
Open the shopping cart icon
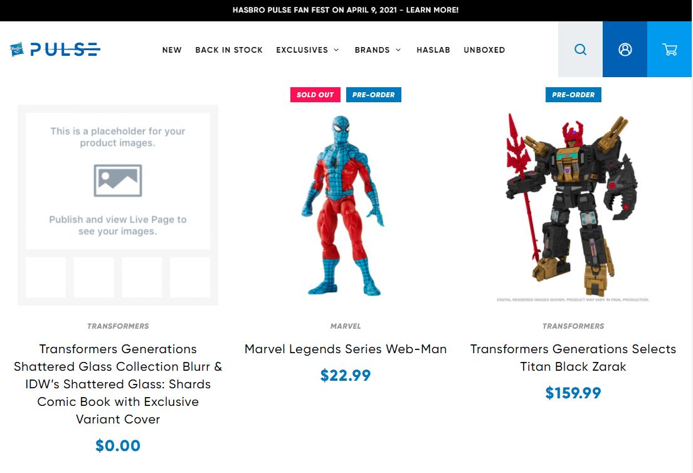pyautogui.click(x=670, y=49)
